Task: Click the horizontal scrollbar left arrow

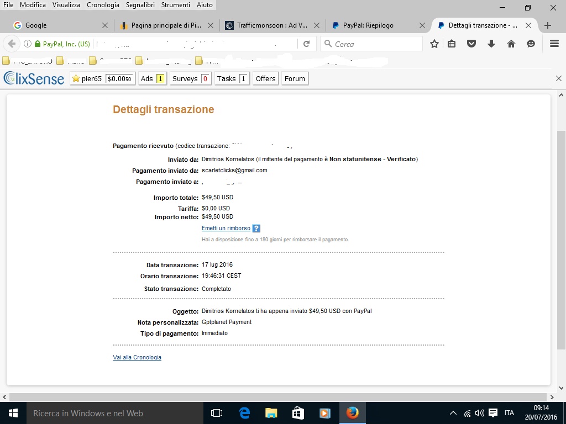Action: (x=4, y=397)
